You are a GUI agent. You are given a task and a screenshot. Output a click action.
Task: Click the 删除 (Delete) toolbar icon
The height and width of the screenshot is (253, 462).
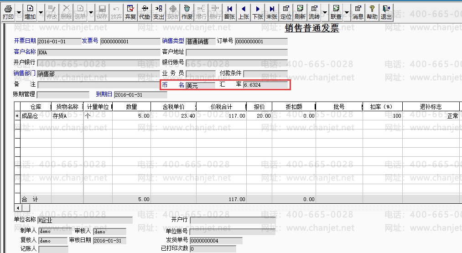click(66, 12)
